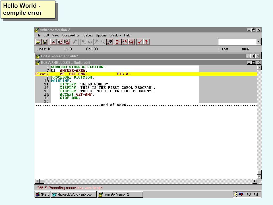Click the 'Lines: 16' status field

point(44,49)
